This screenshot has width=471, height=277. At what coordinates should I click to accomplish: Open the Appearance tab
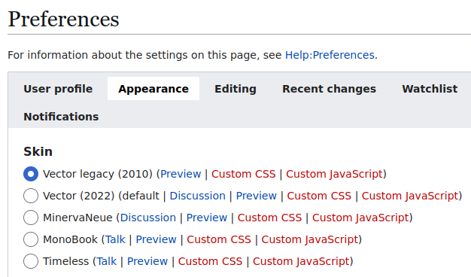153,89
